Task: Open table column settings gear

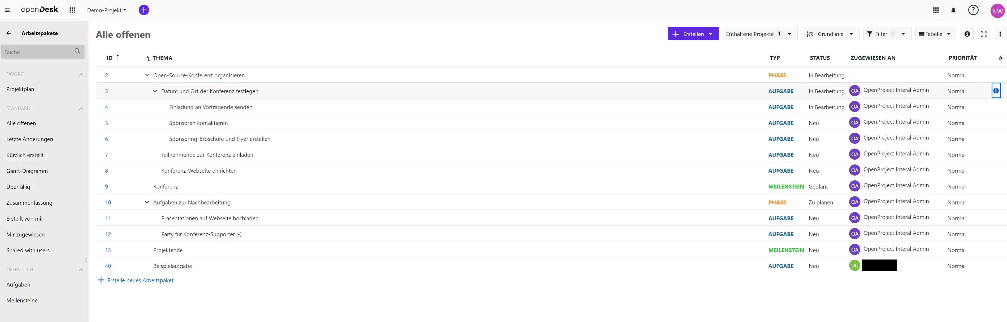Action: point(1000,58)
